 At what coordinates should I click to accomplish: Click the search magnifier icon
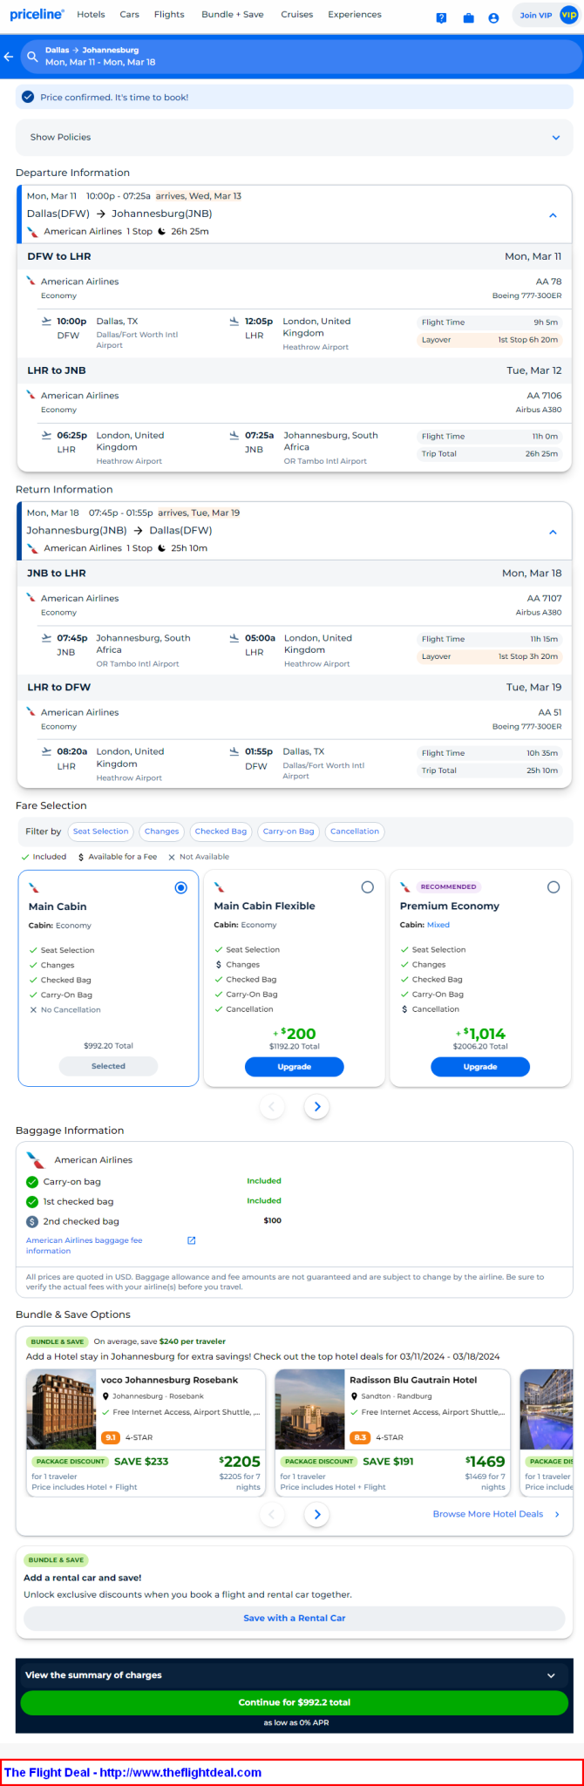coord(32,57)
